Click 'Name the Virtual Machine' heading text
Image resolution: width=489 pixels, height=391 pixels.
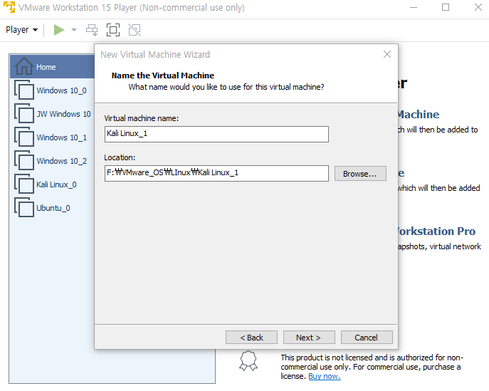pyautogui.click(x=163, y=75)
